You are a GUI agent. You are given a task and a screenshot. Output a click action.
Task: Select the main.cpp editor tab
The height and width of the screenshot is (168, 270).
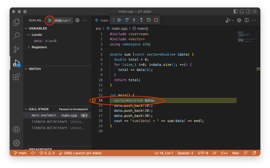tap(102, 20)
